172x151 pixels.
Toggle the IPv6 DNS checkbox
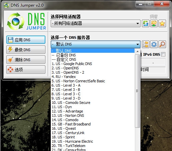[x=163, y=54]
